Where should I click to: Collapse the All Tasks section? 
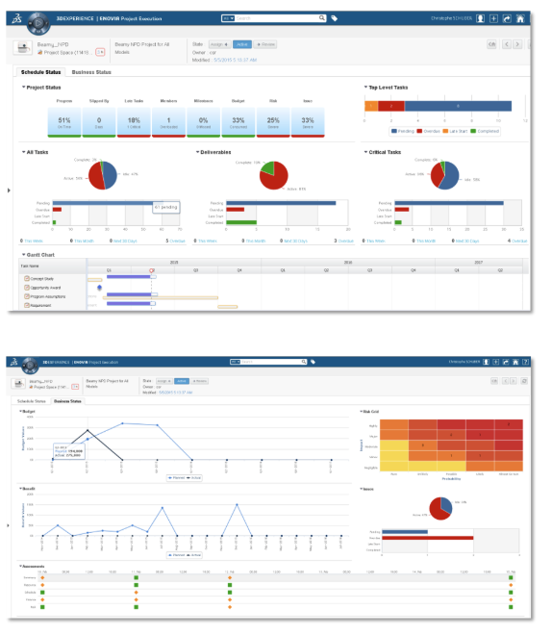pyautogui.click(x=23, y=152)
